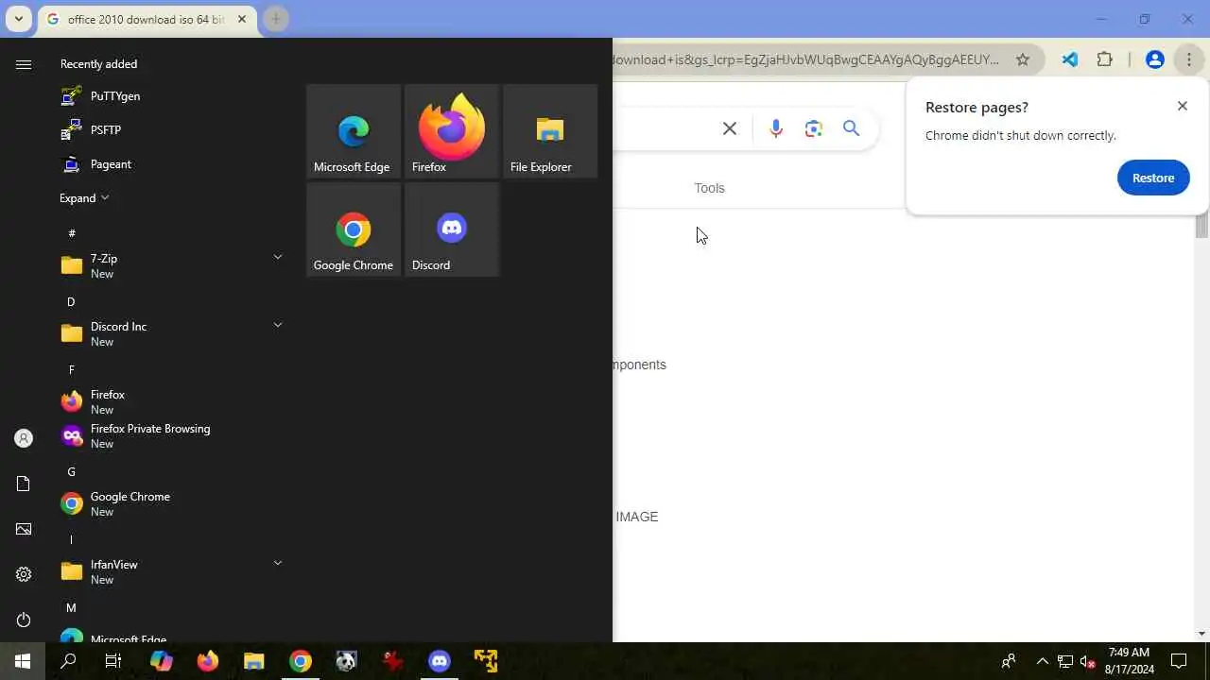Click Restore in Restore pages popup
Viewport: 1210px width, 680px height.
pos(1153,178)
